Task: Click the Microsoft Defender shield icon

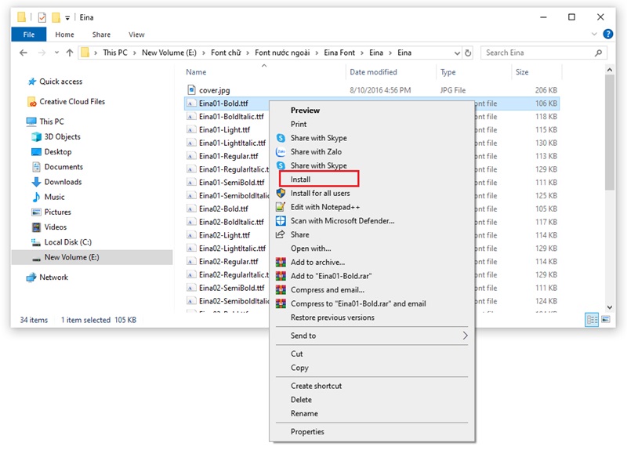Action: pos(281,221)
